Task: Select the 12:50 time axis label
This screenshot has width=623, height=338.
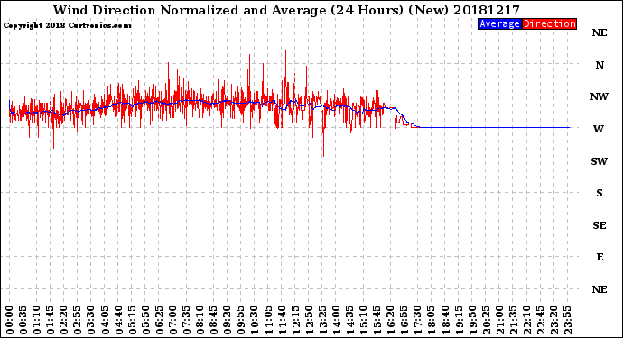Action: point(309,320)
